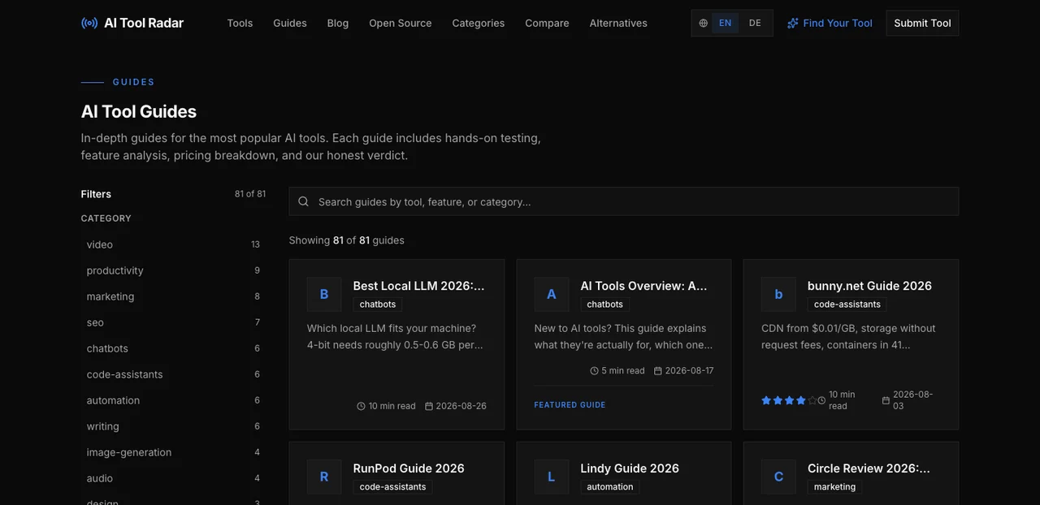Viewport: 1040px width, 505px height.
Task: Switch the language to DE
Action: [x=756, y=23]
